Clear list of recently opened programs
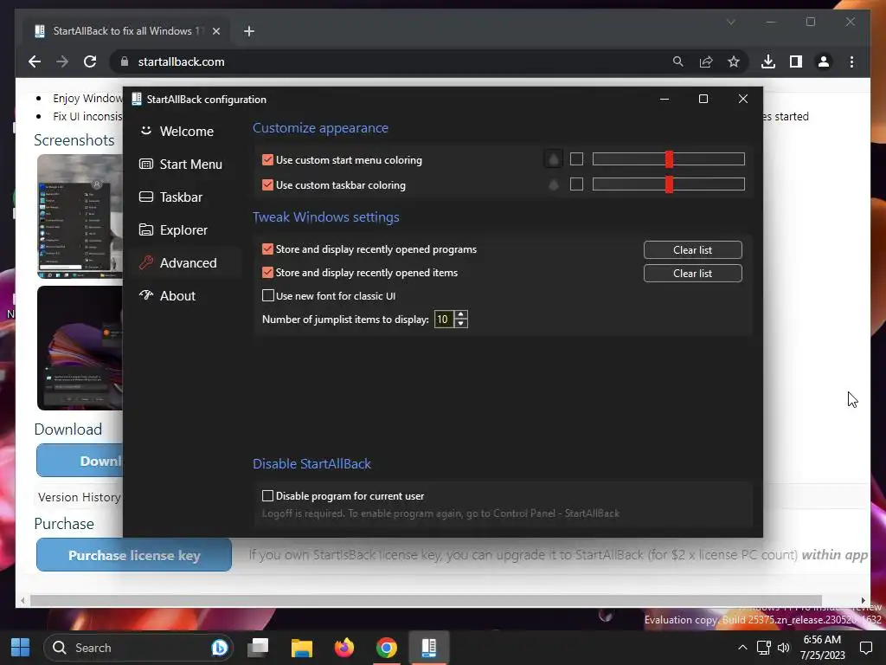Screen dimensions: 886x665 pyautogui.click(x=692, y=250)
